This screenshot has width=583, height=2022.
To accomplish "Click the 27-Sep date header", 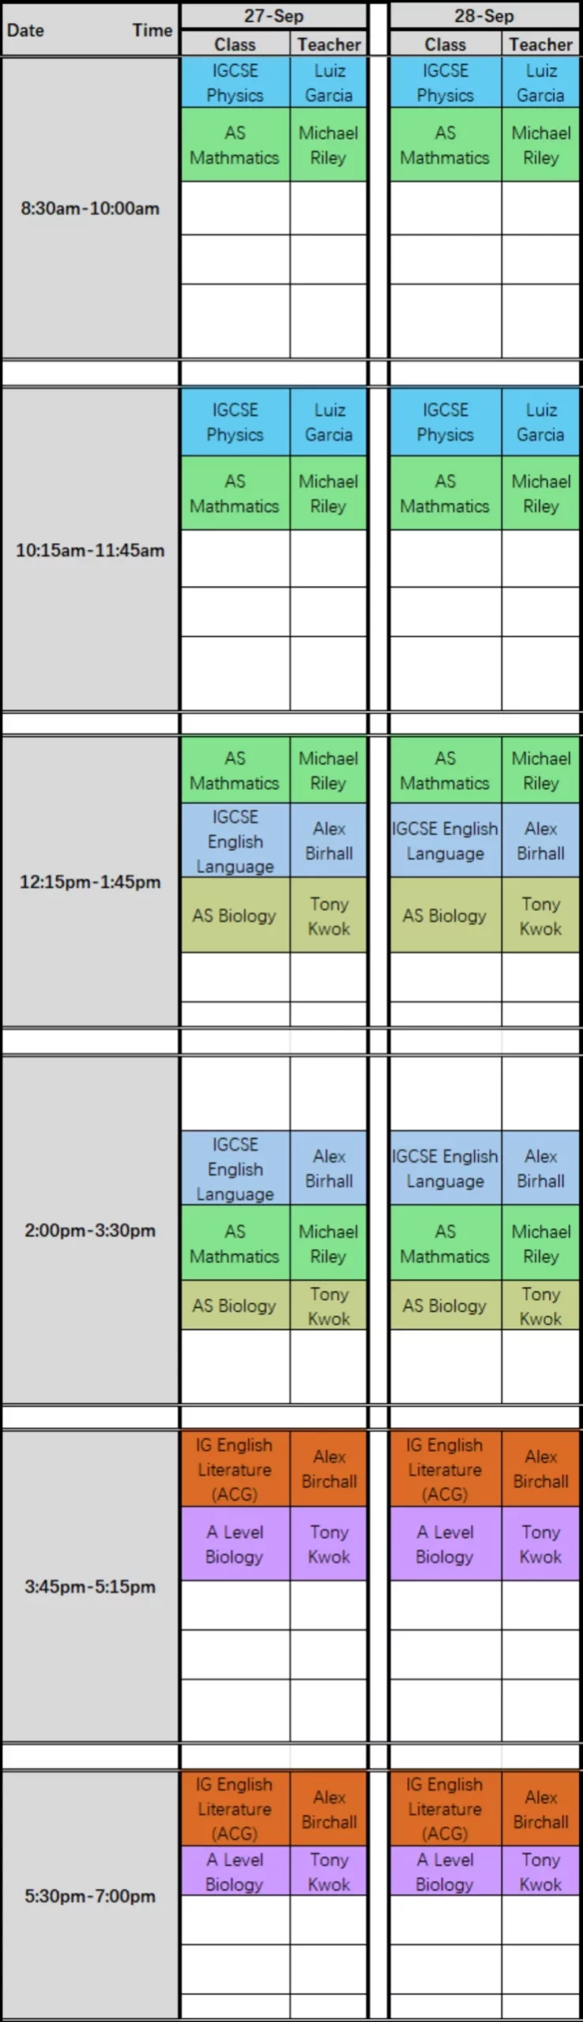I will [273, 16].
